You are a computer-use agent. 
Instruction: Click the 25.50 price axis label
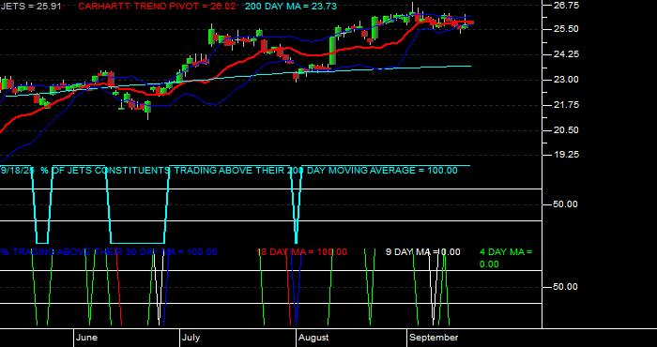[566, 29]
